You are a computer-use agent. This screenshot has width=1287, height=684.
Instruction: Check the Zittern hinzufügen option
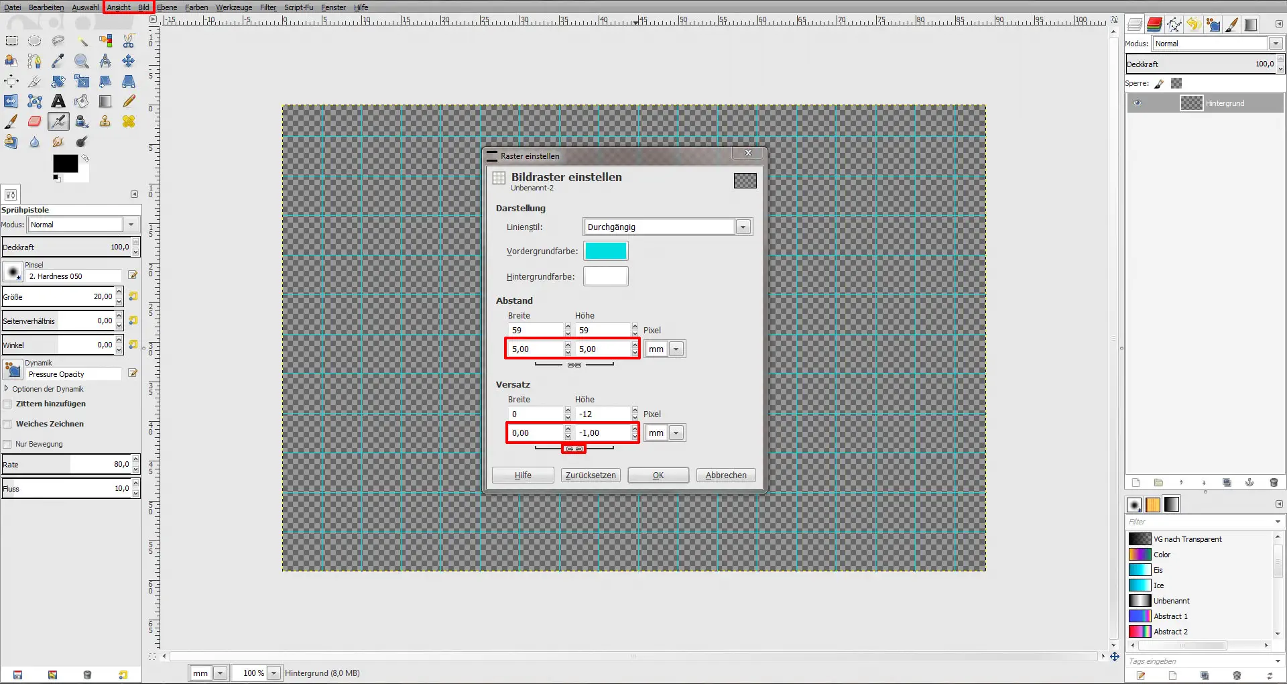click(7, 404)
